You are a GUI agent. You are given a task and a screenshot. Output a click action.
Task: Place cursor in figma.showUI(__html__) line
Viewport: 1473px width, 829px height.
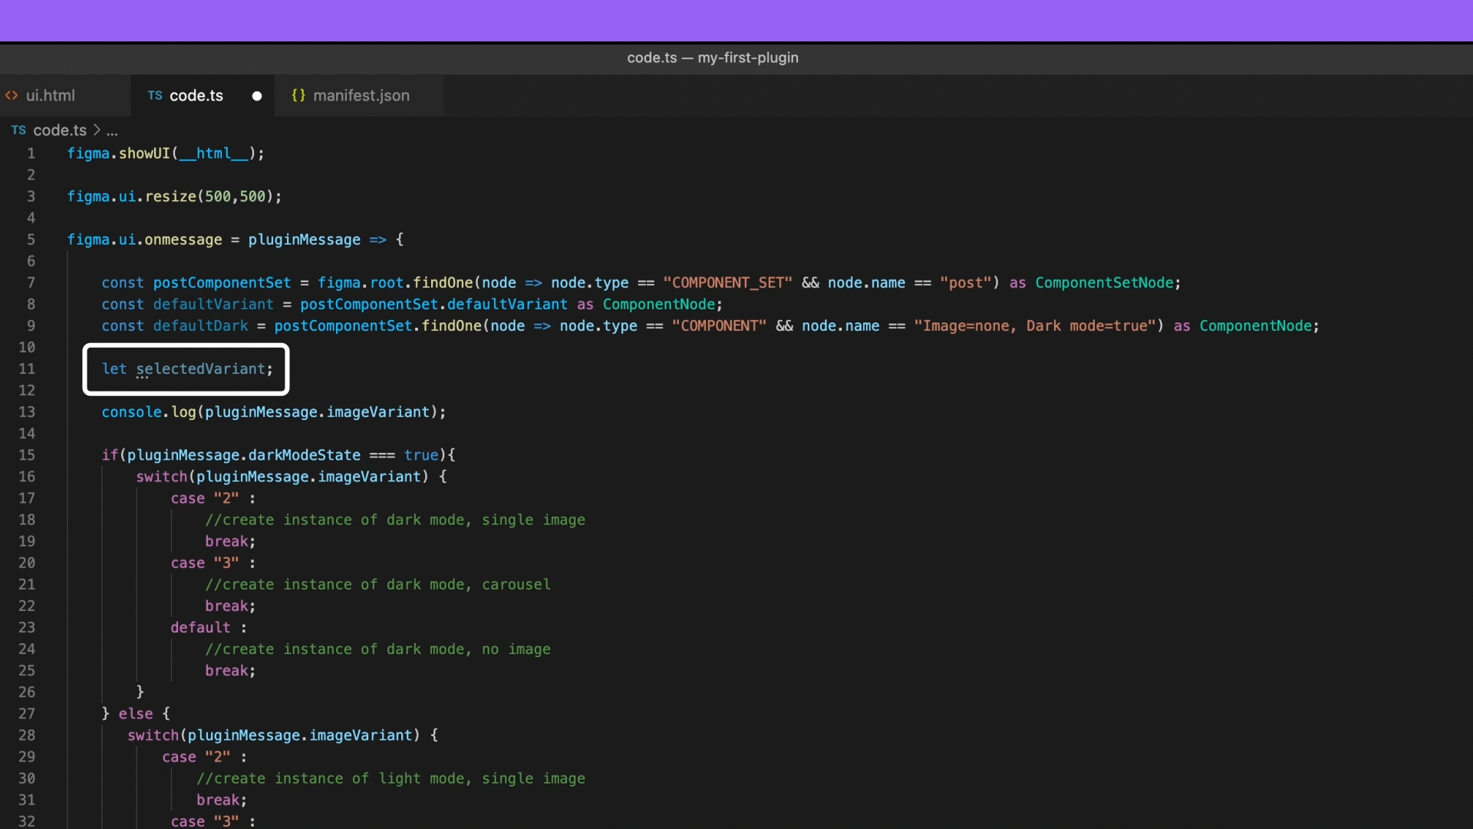[x=166, y=154]
